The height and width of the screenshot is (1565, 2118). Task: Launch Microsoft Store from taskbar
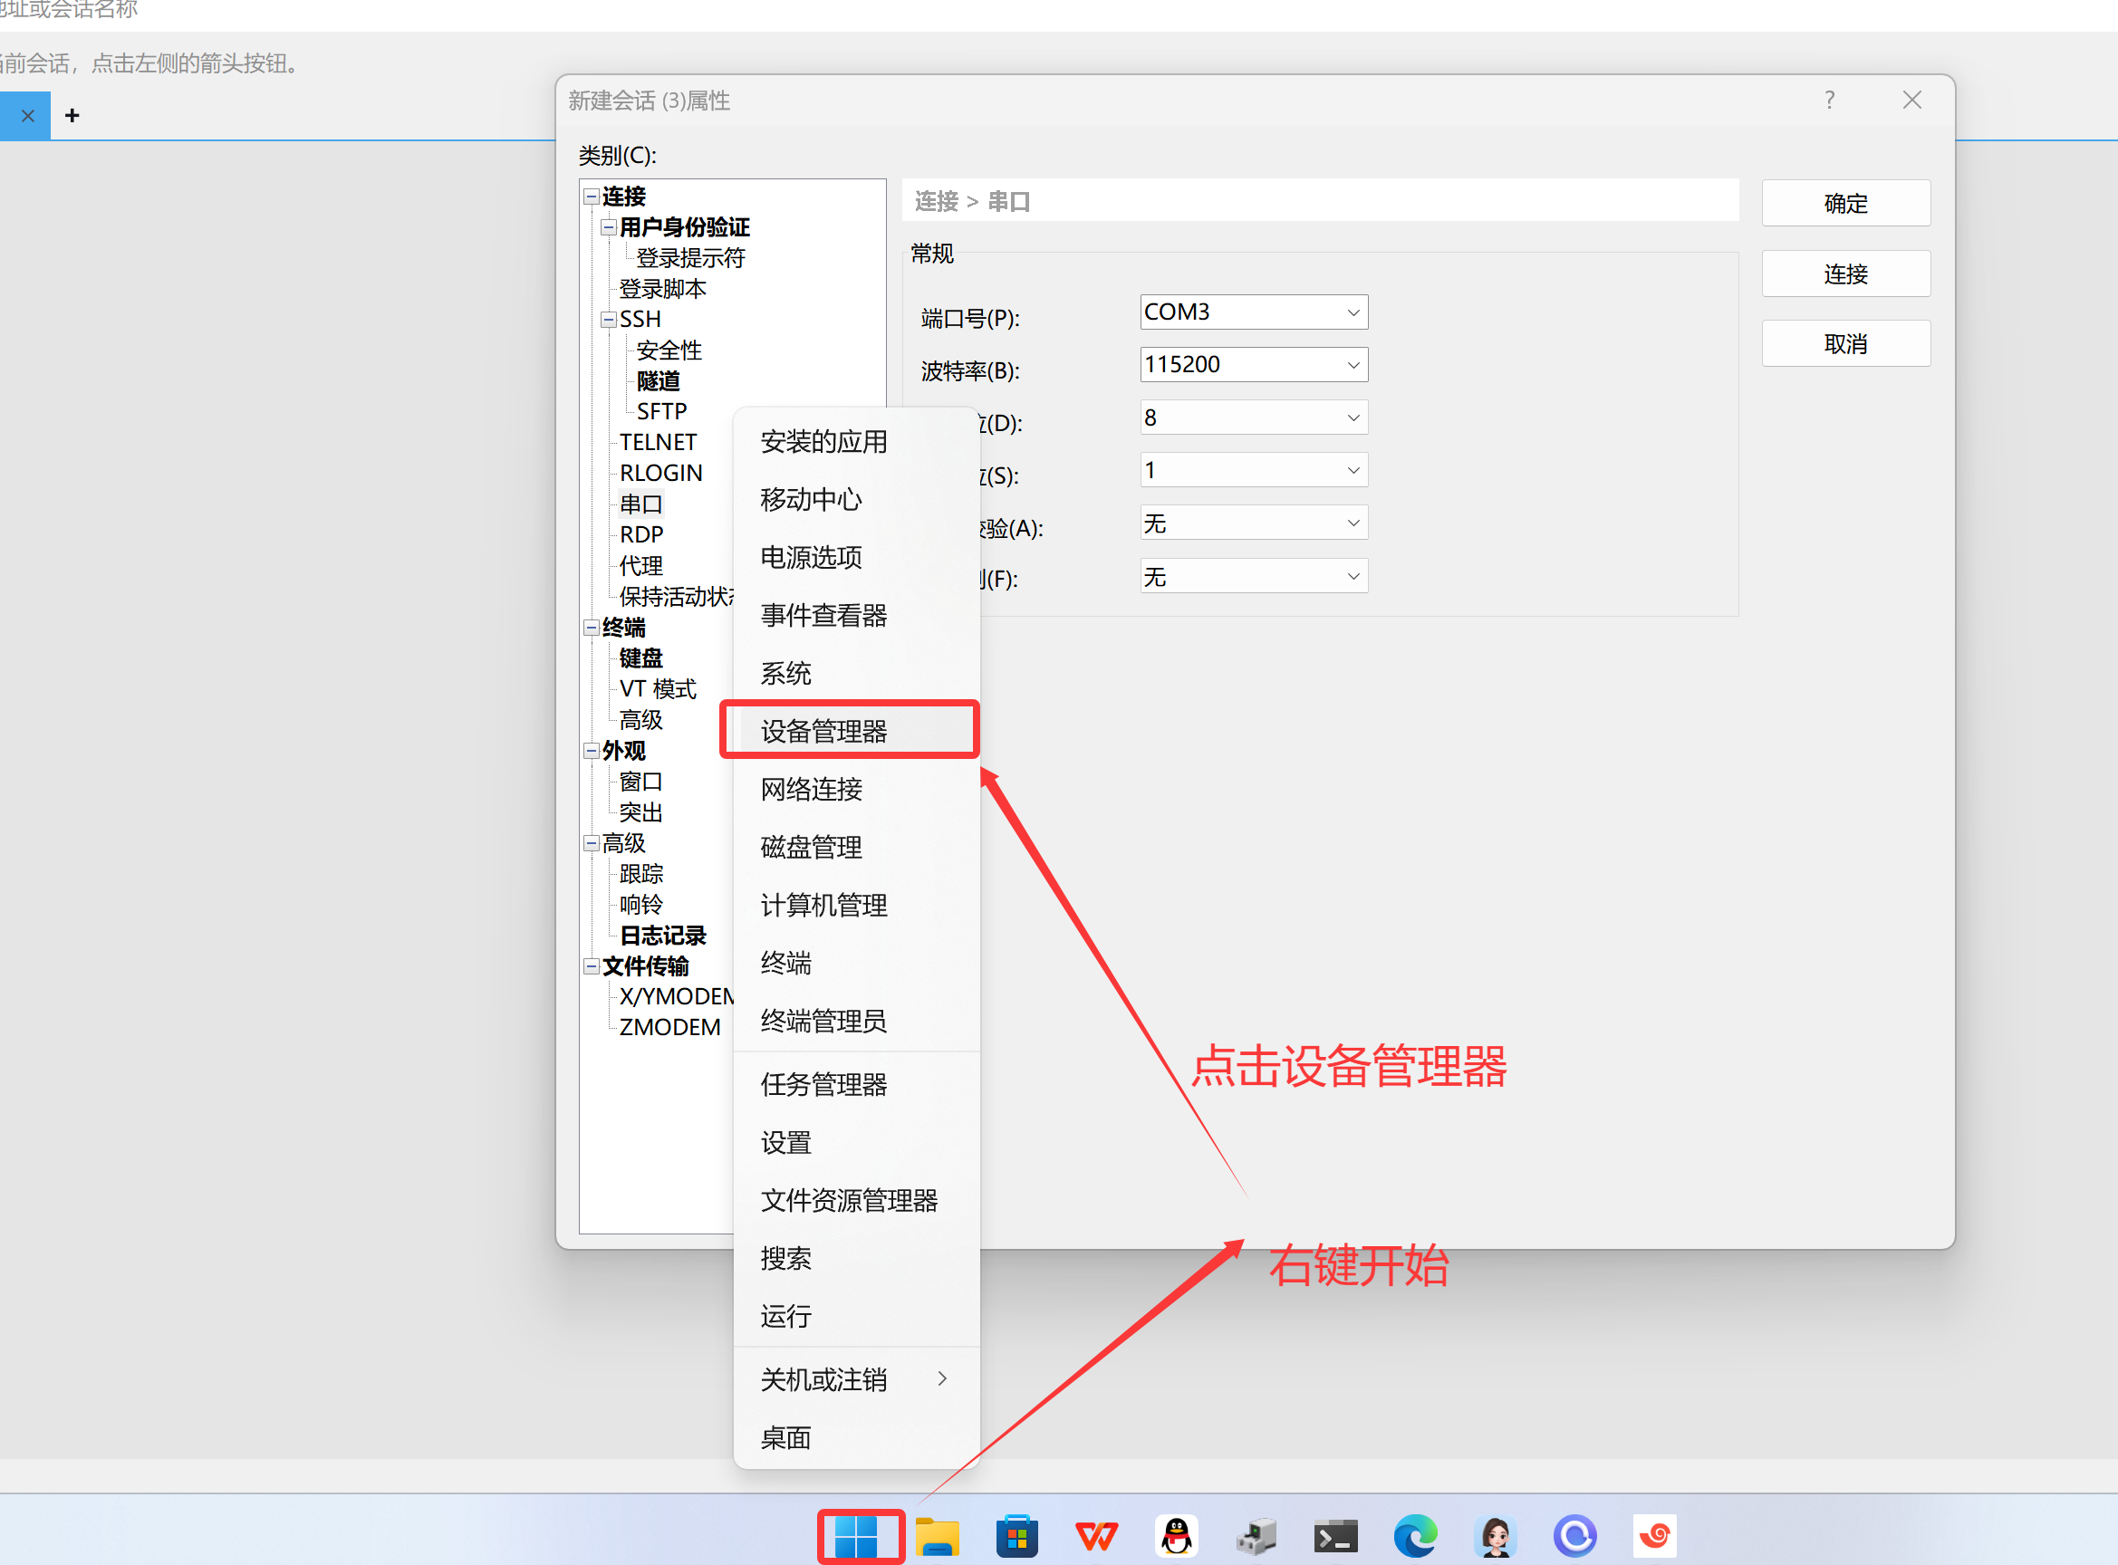pyautogui.click(x=1016, y=1536)
